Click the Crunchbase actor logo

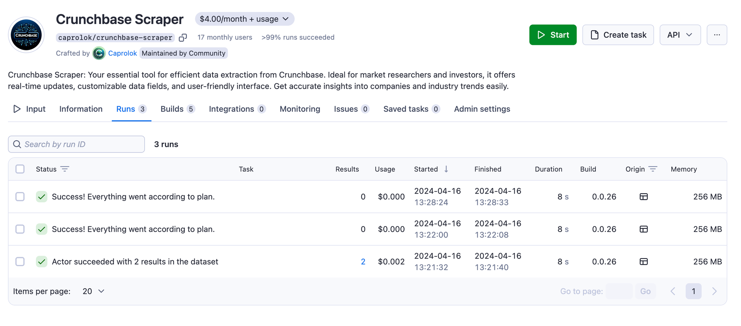click(26, 35)
